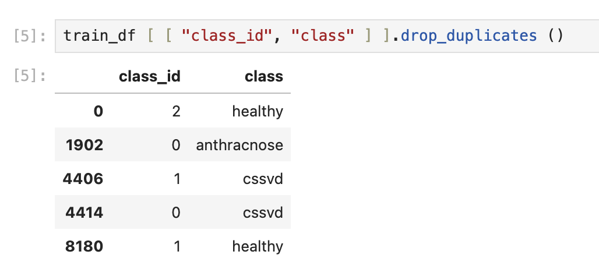Click the cssvd cell in row 4414

[263, 213]
